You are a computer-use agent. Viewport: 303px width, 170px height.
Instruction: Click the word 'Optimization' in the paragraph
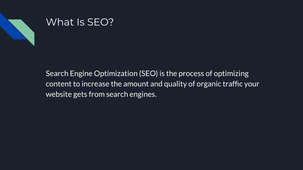[116, 74]
